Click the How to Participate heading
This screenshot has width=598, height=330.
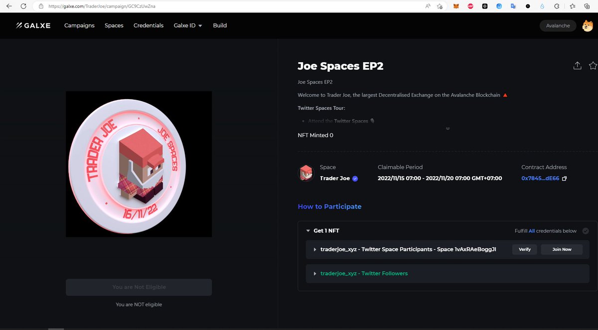pyautogui.click(x=329, y=207)
